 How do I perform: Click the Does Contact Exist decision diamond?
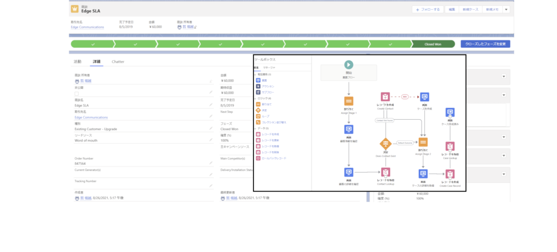click(x=385, y=144)
